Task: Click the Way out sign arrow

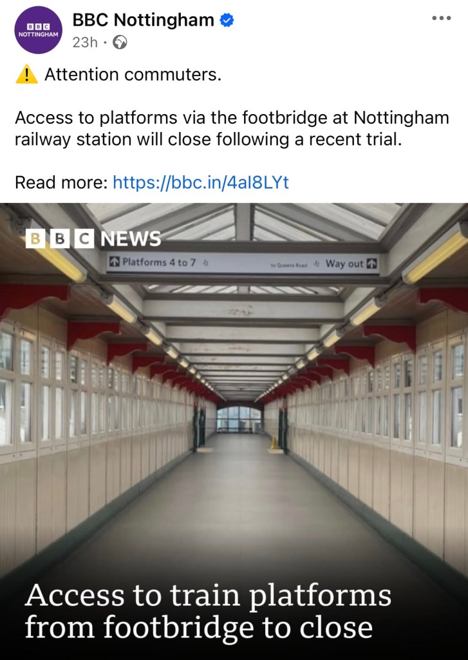Action: click(371, 264)
